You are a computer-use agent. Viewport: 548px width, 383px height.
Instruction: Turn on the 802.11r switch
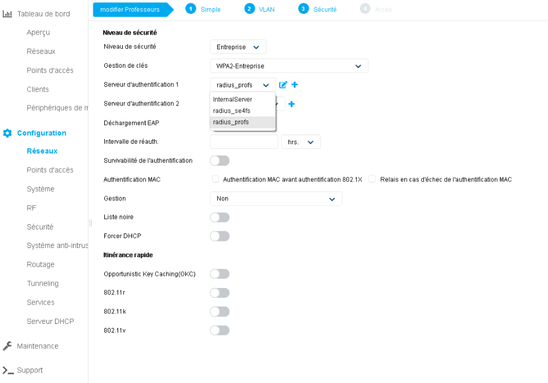click(x=220, y=293)
